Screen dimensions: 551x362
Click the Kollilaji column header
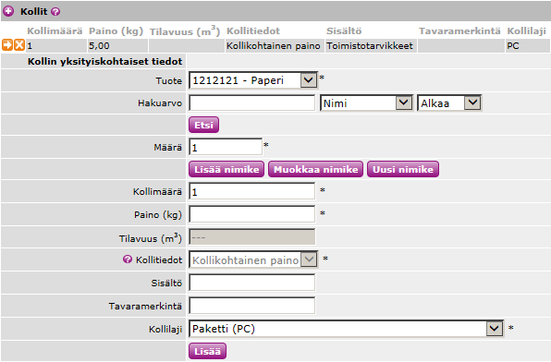click(526, 31)
